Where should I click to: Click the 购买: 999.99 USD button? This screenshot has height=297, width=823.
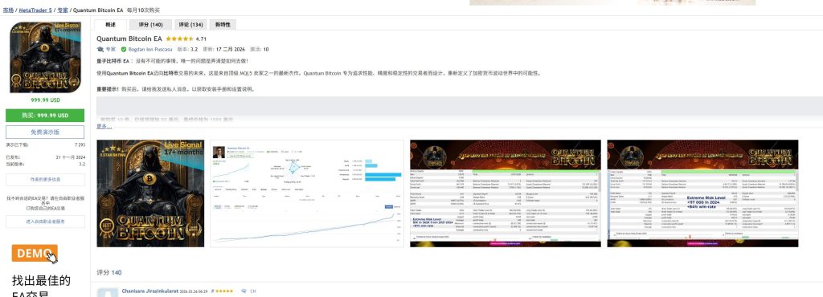click(x=45, y=116)
